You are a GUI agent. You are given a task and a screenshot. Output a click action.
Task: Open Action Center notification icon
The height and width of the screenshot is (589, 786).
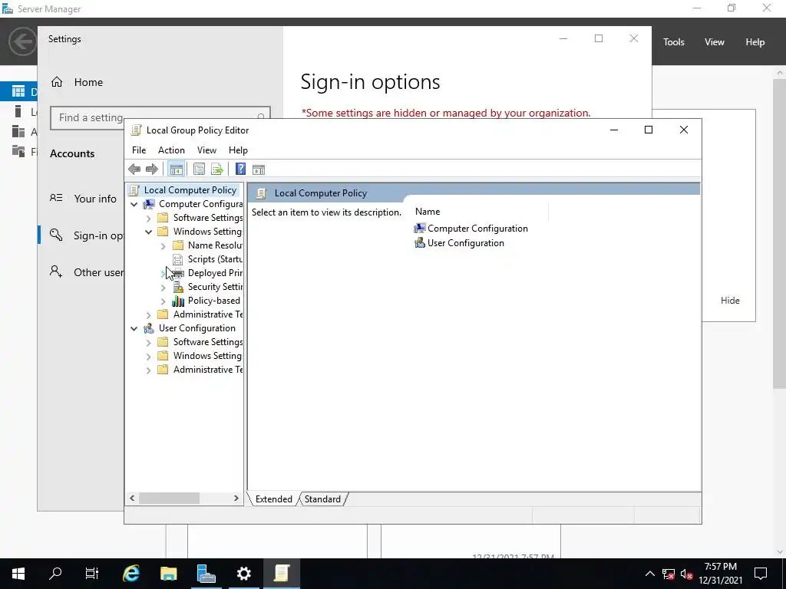click(761, 574)
